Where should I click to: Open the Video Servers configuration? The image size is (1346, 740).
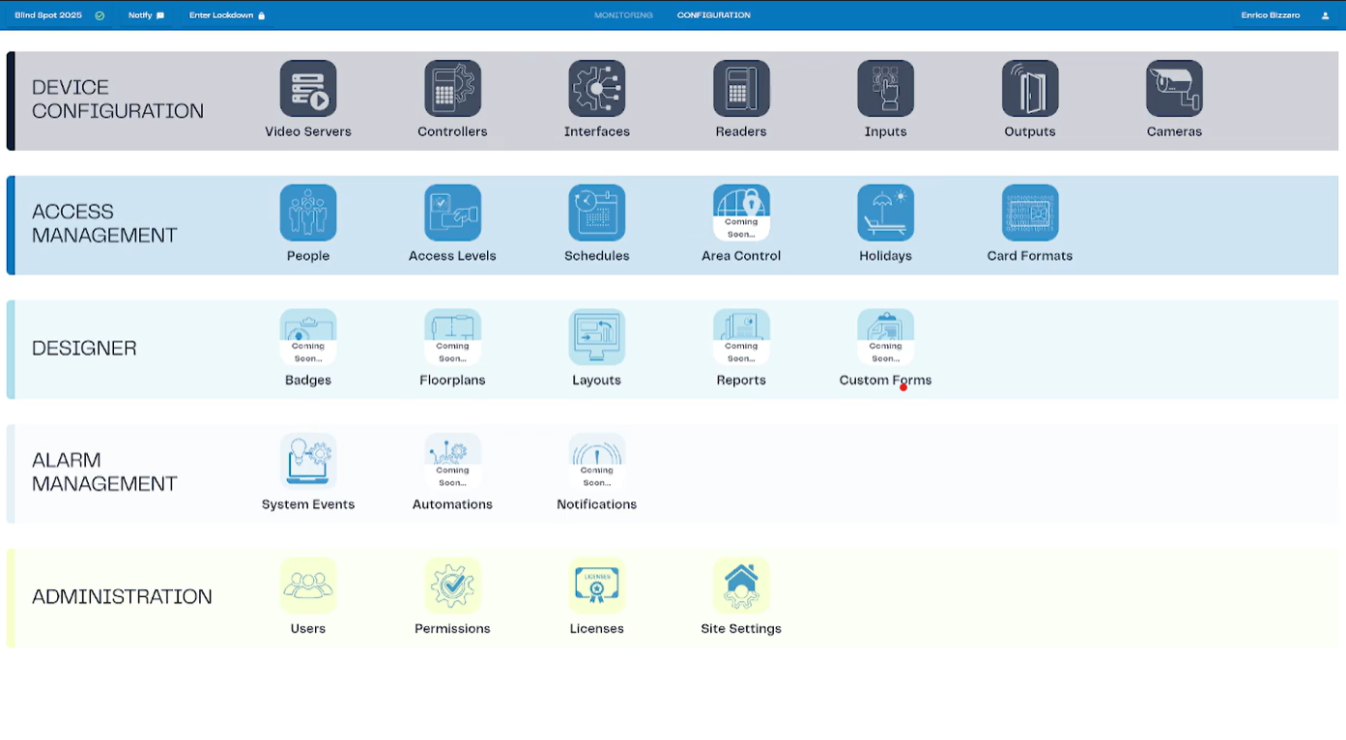[307, 87]
